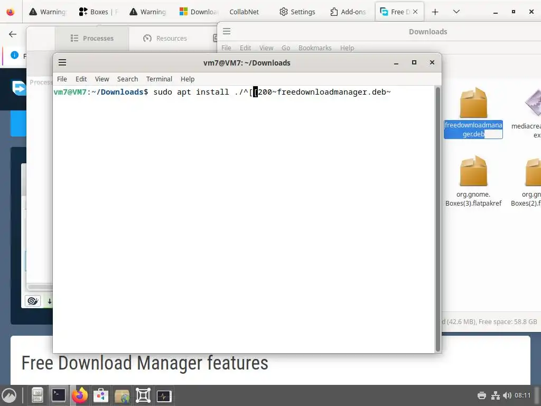Click the package-with-globe taskbar icon
The image size is (541, 406).
(122, 395)
